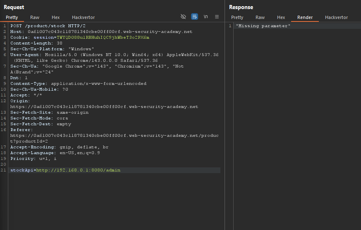
Task: Select the Response Pretty tab
Action: click(x=237, y=17)
